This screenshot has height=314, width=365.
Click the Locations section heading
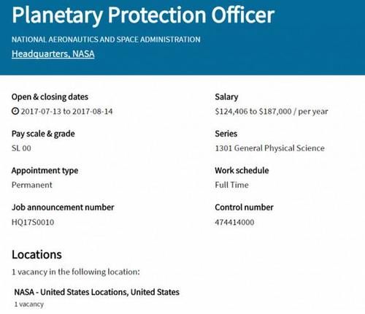click(36, 255)
